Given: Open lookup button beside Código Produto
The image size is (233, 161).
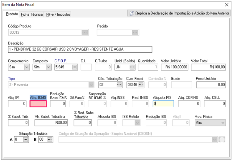Looking at the screenshot, I should (85, 32).
